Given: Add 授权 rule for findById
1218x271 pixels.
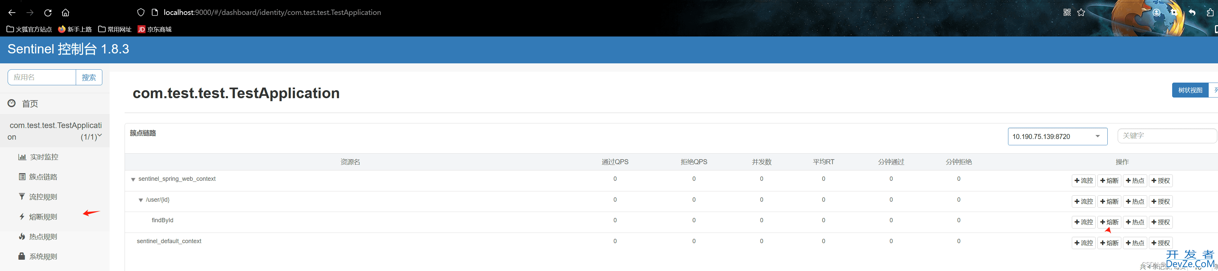Looking at the screenshot, I should (x=1160, y=222).
